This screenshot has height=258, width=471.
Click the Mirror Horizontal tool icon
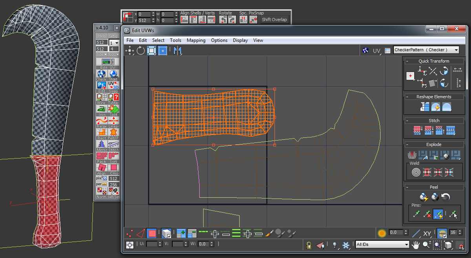(178, 51)
